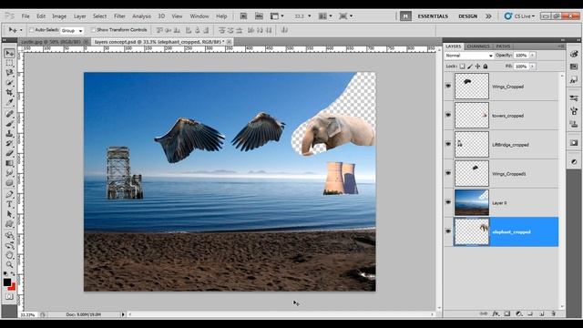Open the Arrange Documents dropdown
583x328 pixels.
(x=326, y=16)
